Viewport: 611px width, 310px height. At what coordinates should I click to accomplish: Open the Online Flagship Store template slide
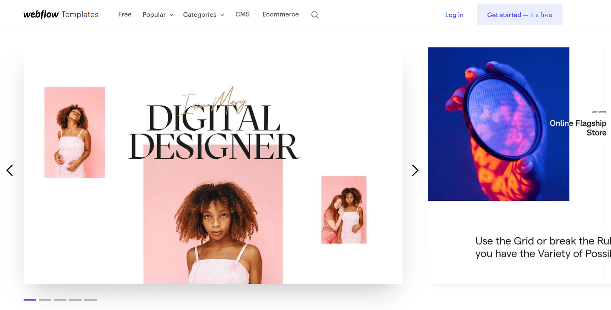tap(519, 166)
